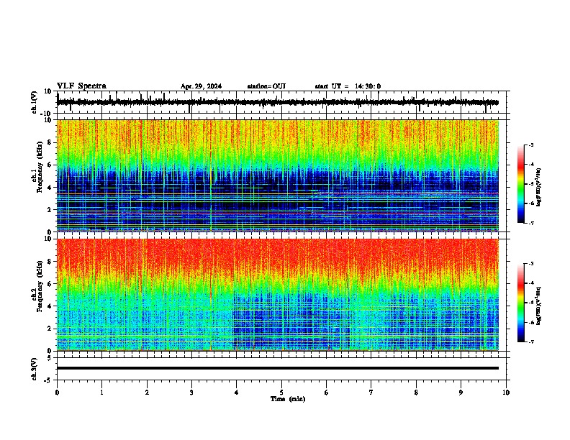Click the "2" tick on time axis

click(x=147, y=393)
